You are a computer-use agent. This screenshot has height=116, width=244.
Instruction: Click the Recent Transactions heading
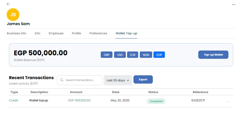click(31, 78)
